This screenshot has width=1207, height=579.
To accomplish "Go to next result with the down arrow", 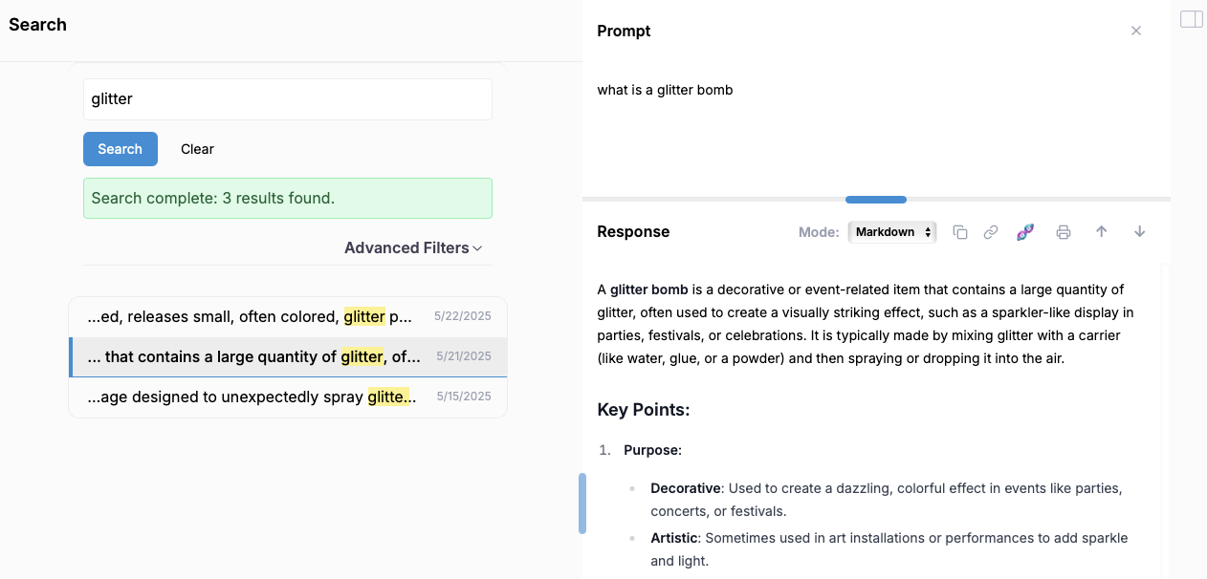I will pyautogui.click(x=1139, y=232).
